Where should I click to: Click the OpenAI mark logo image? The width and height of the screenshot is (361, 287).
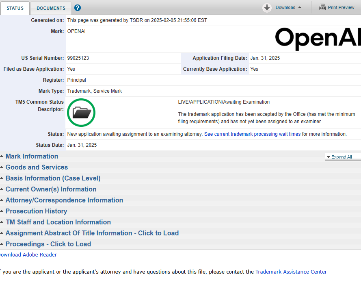point(318,39)
